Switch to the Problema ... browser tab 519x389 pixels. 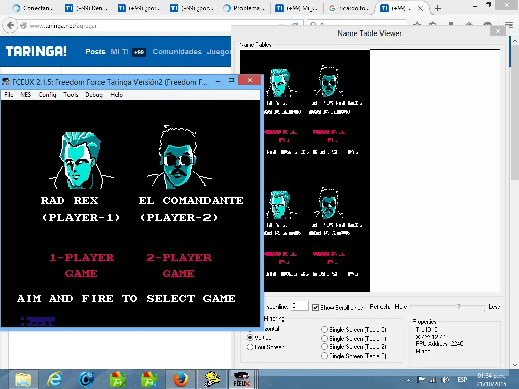(x=245, y=8)
